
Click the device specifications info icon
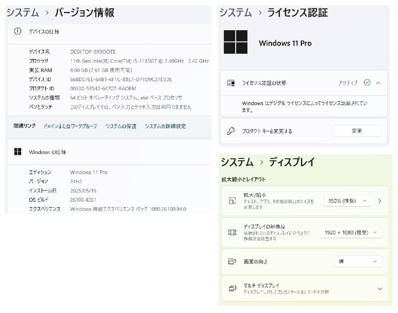click(17, 32)
